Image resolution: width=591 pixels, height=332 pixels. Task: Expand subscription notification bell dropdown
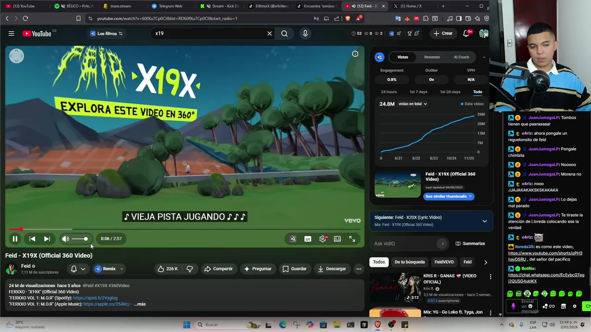point(78,269)
